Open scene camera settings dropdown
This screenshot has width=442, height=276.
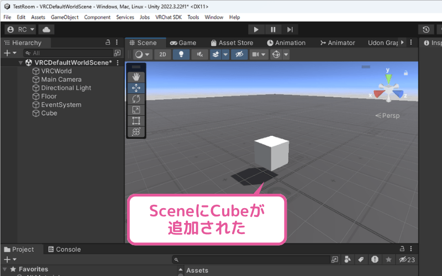click(x=259, y=55)
